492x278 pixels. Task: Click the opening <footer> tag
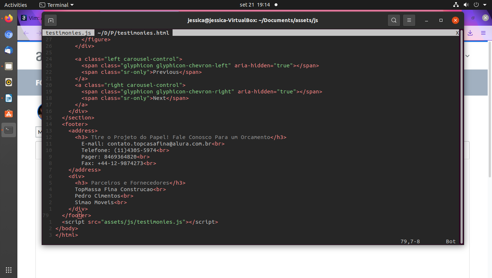[x=75, y=124]
